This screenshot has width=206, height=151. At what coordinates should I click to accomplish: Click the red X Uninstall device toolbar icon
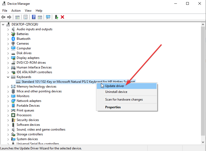tap(62, 17)
